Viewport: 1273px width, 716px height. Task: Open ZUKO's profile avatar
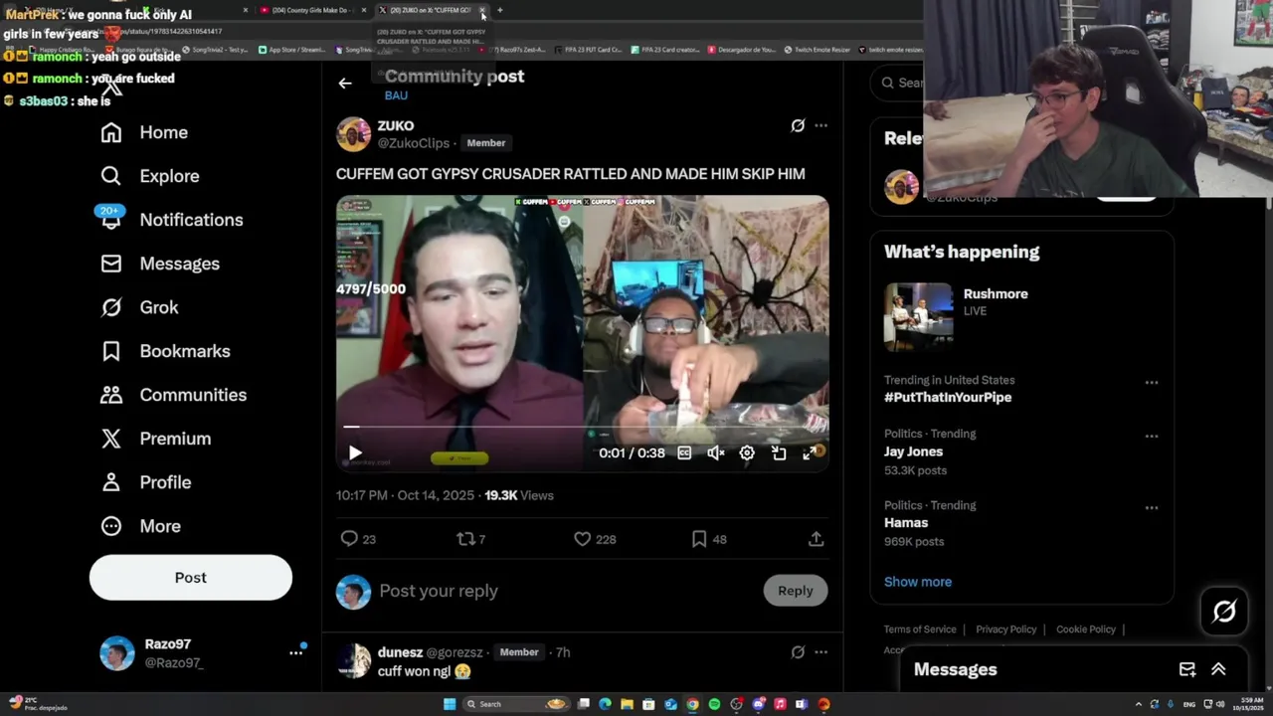pos(353,133)
